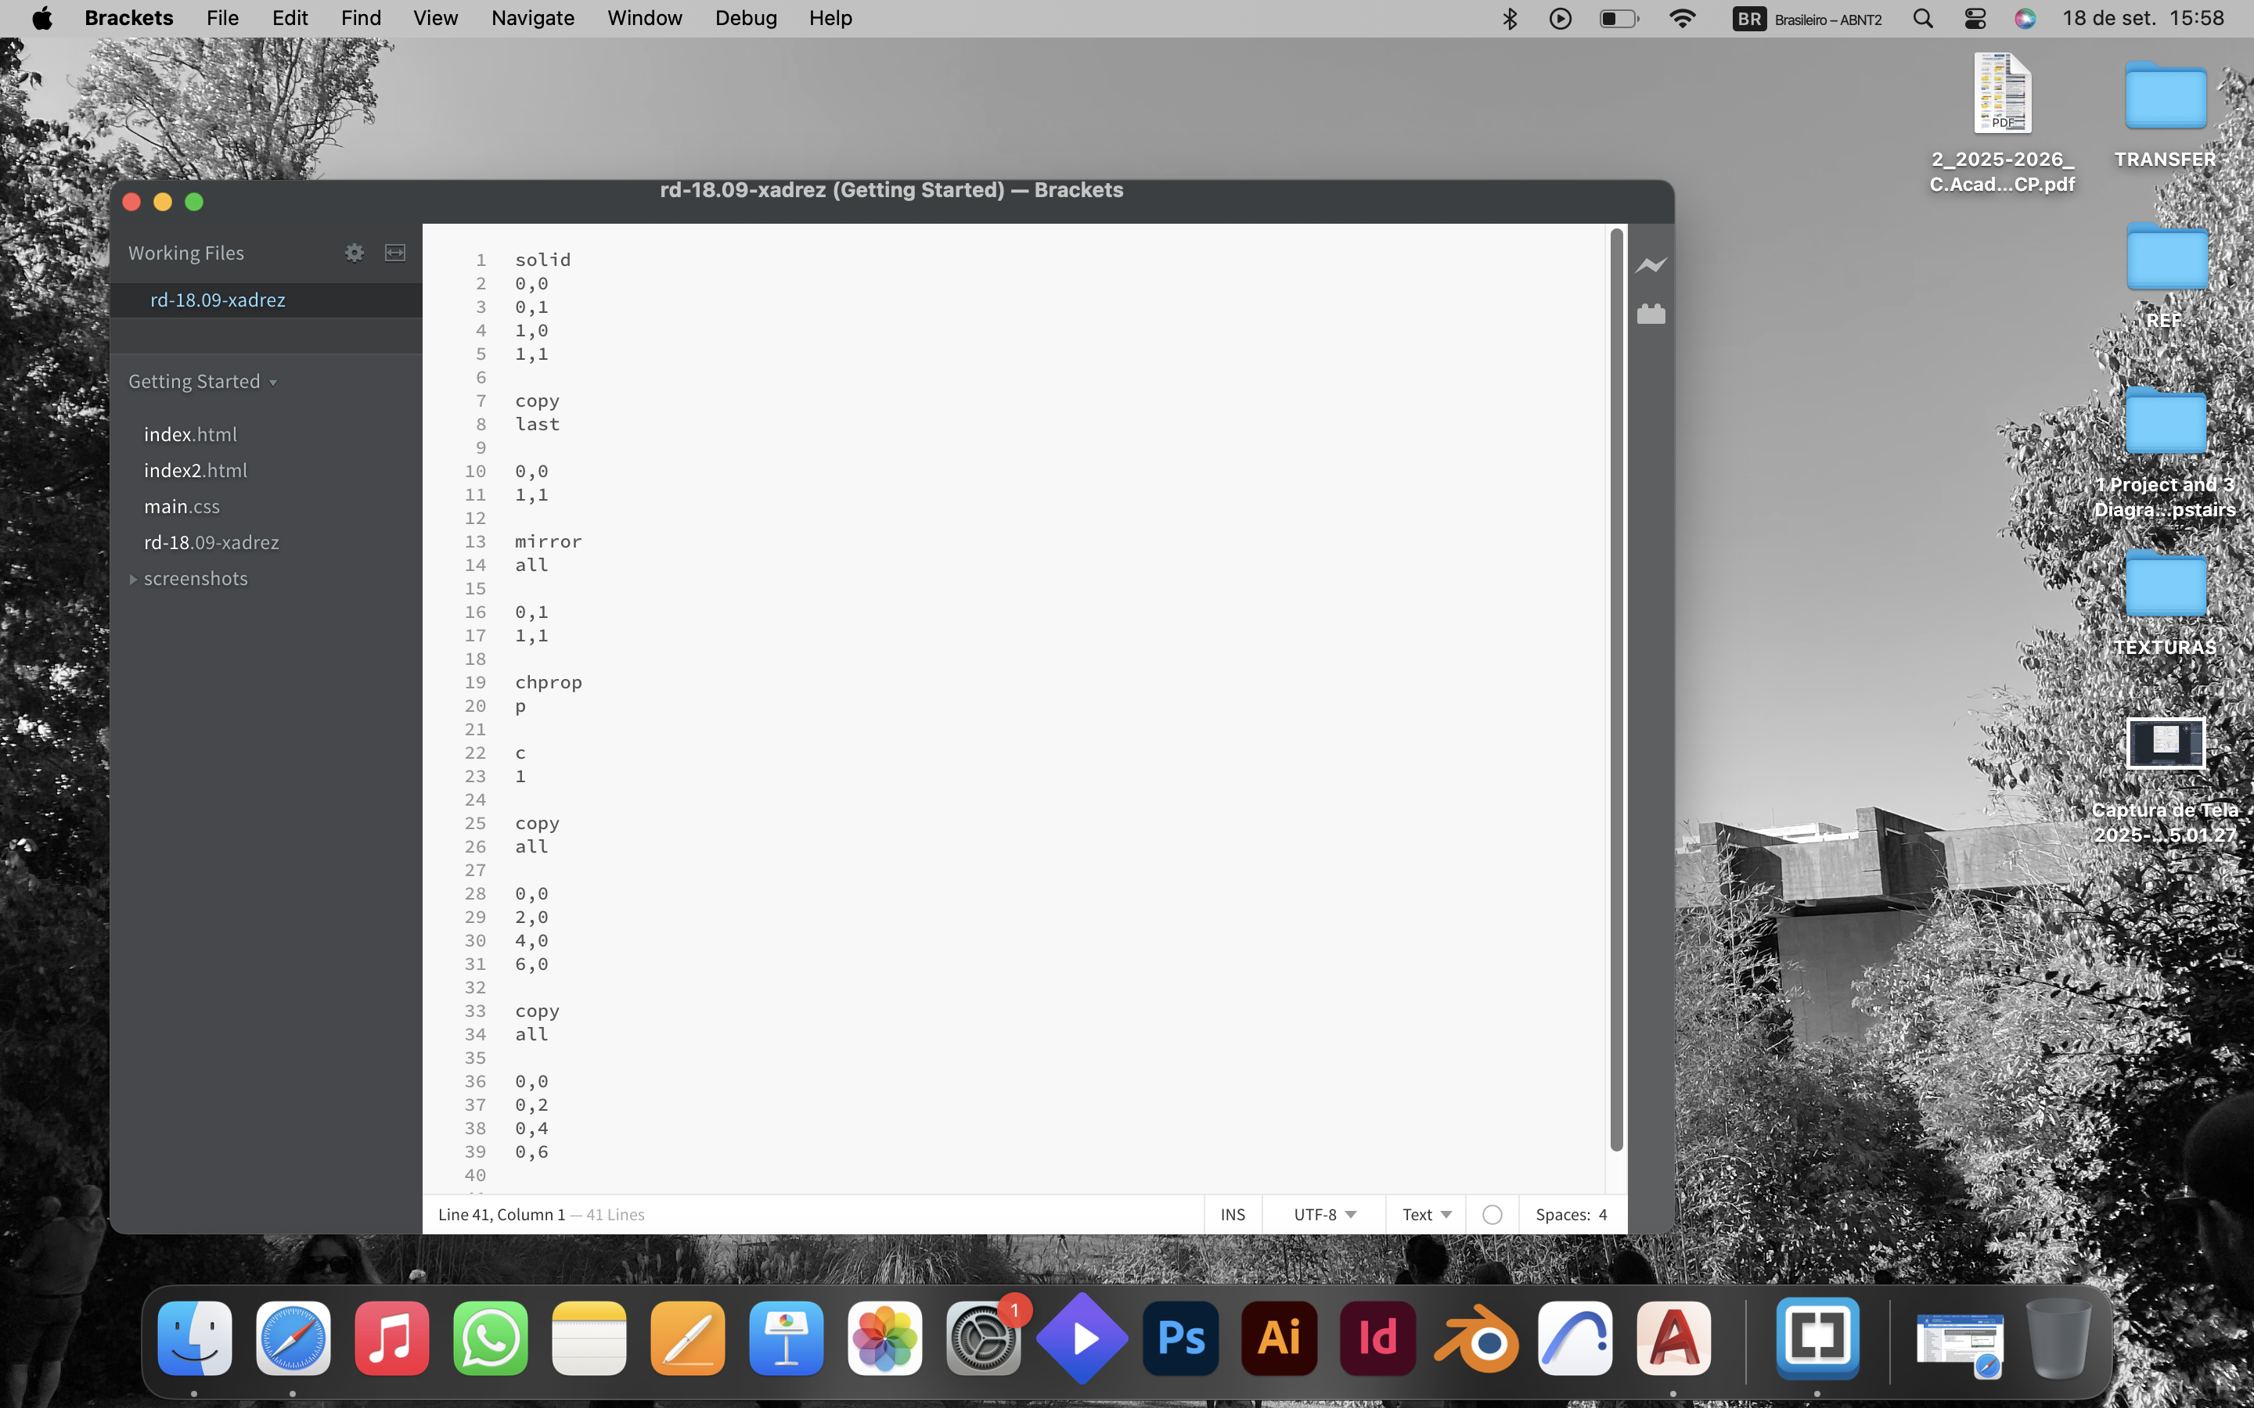Open Illustrator from the dock

pyautogui.click(x=1280, y=1339)
